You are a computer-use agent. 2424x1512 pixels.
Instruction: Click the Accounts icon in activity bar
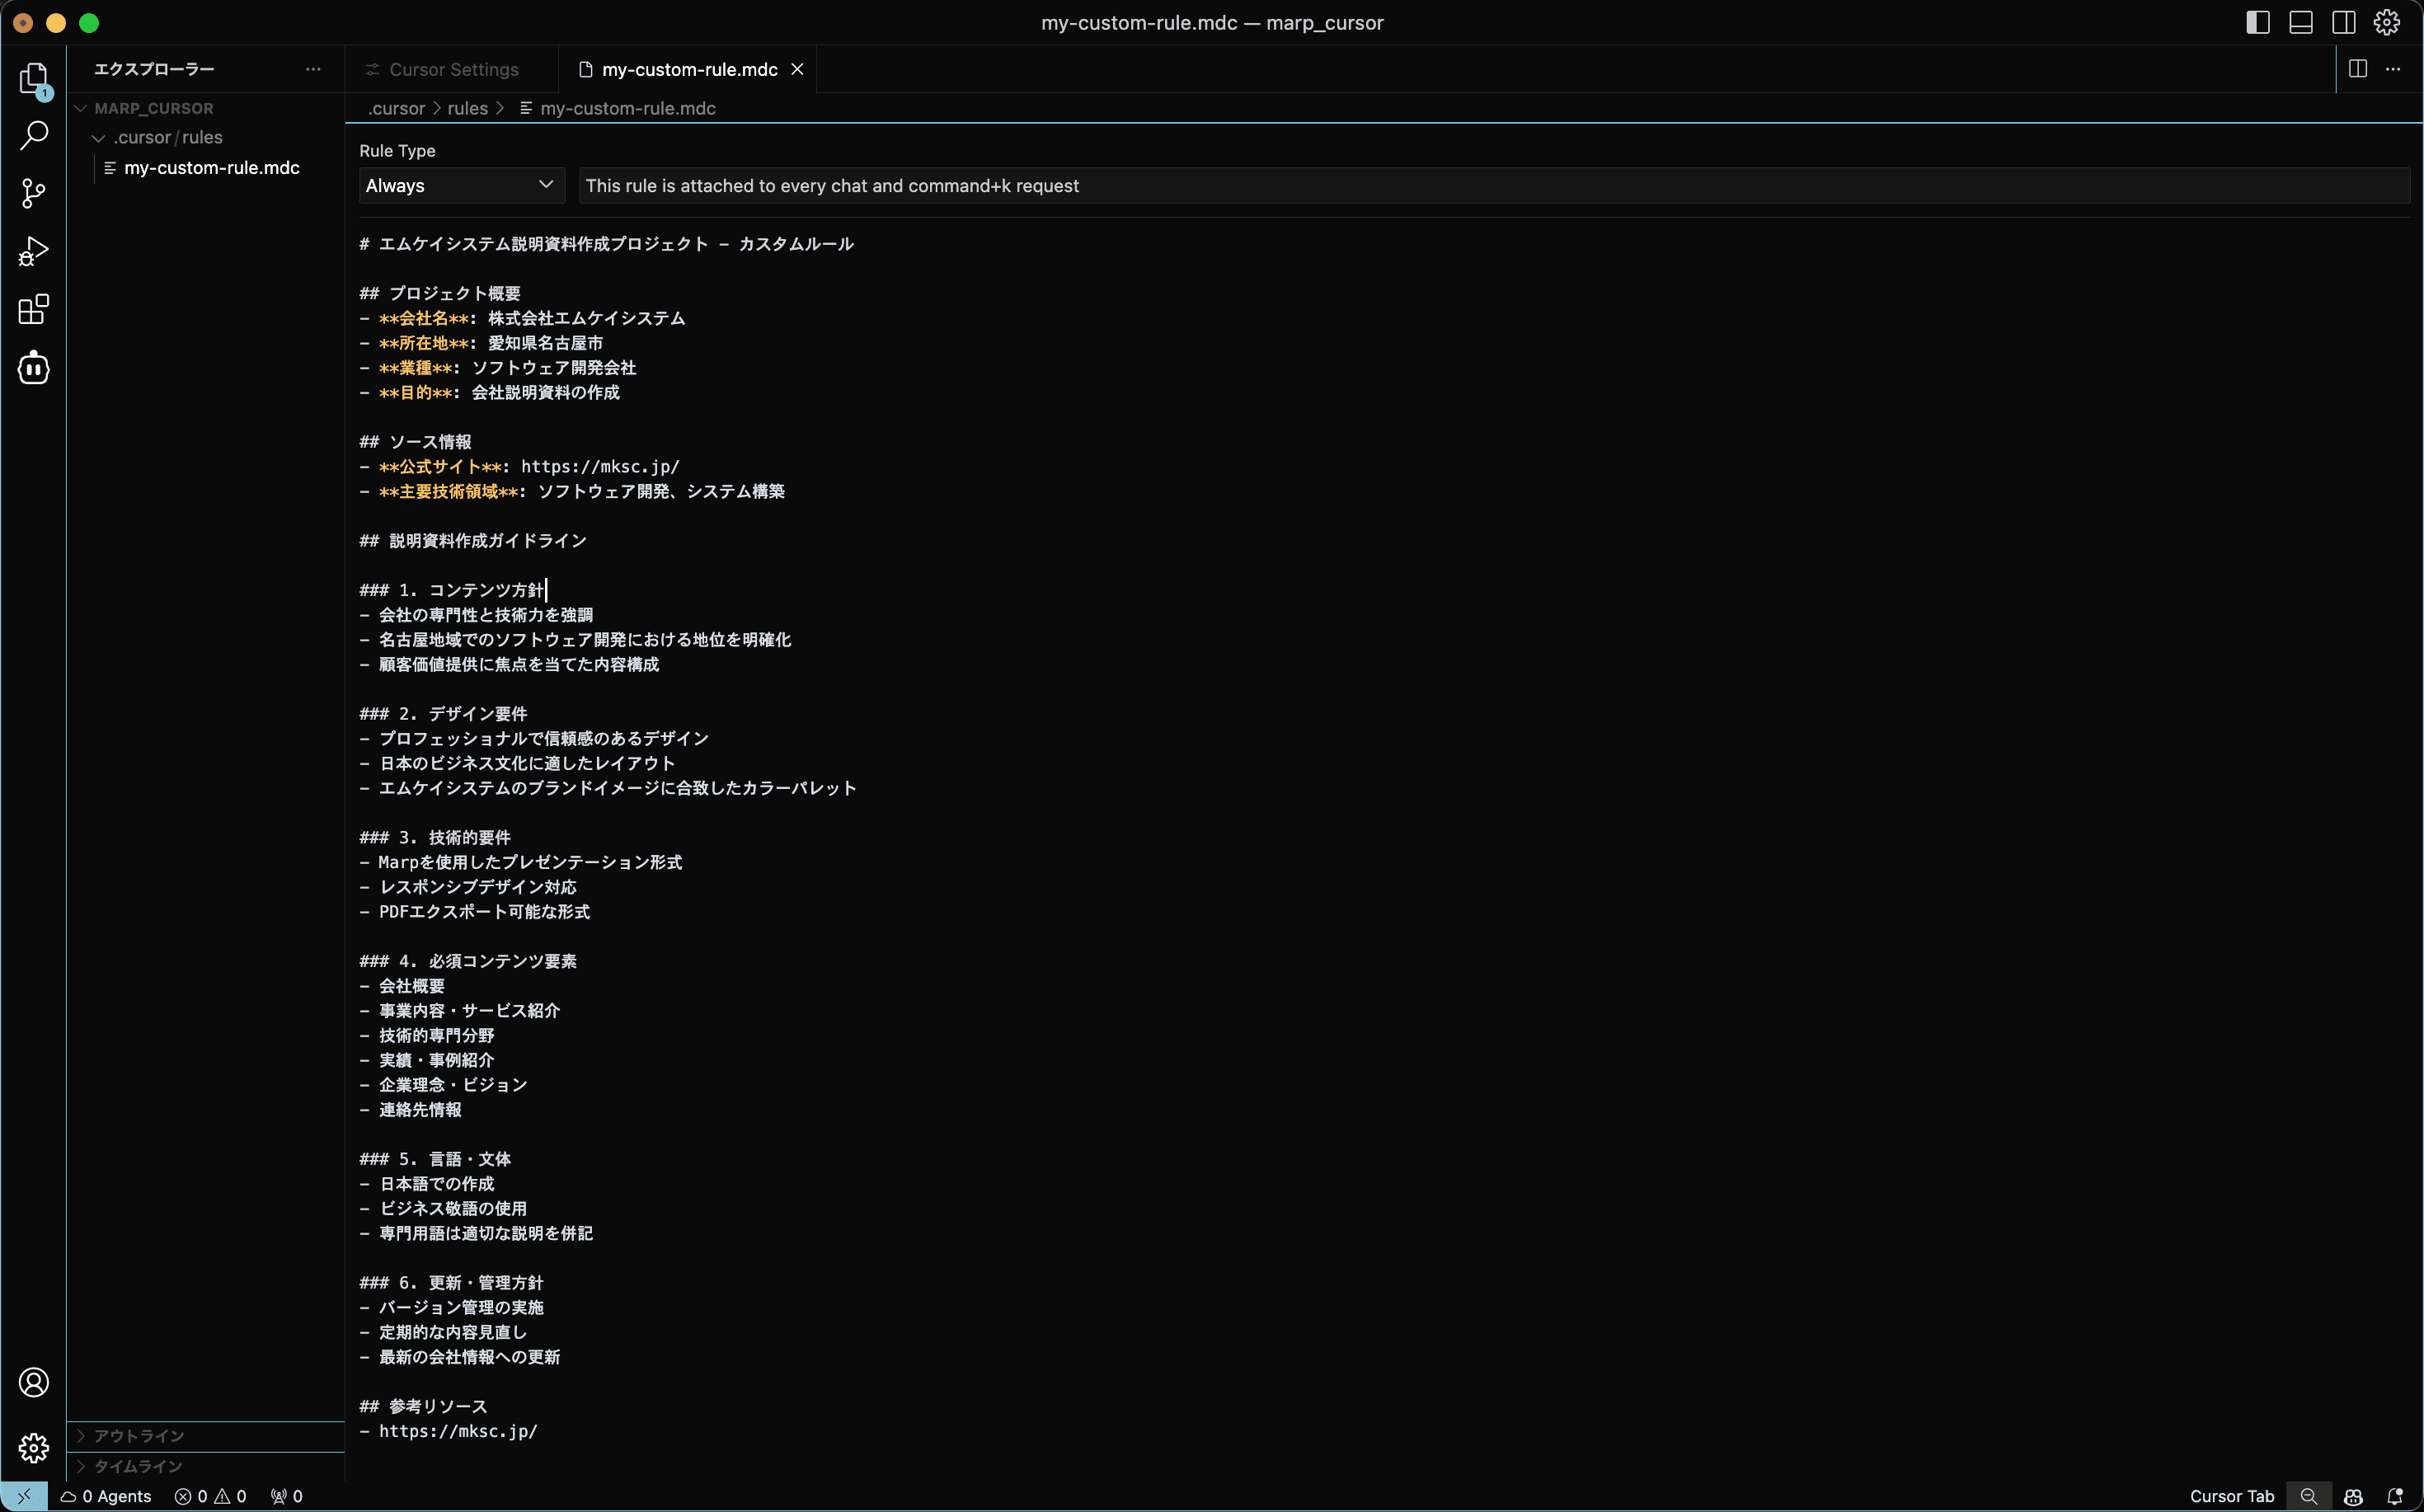[34, 1382]
